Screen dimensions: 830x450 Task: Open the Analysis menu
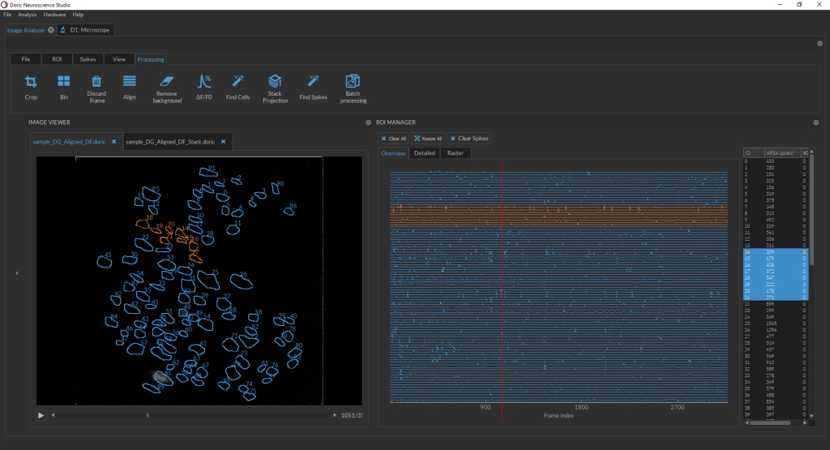tap(27, 15)
